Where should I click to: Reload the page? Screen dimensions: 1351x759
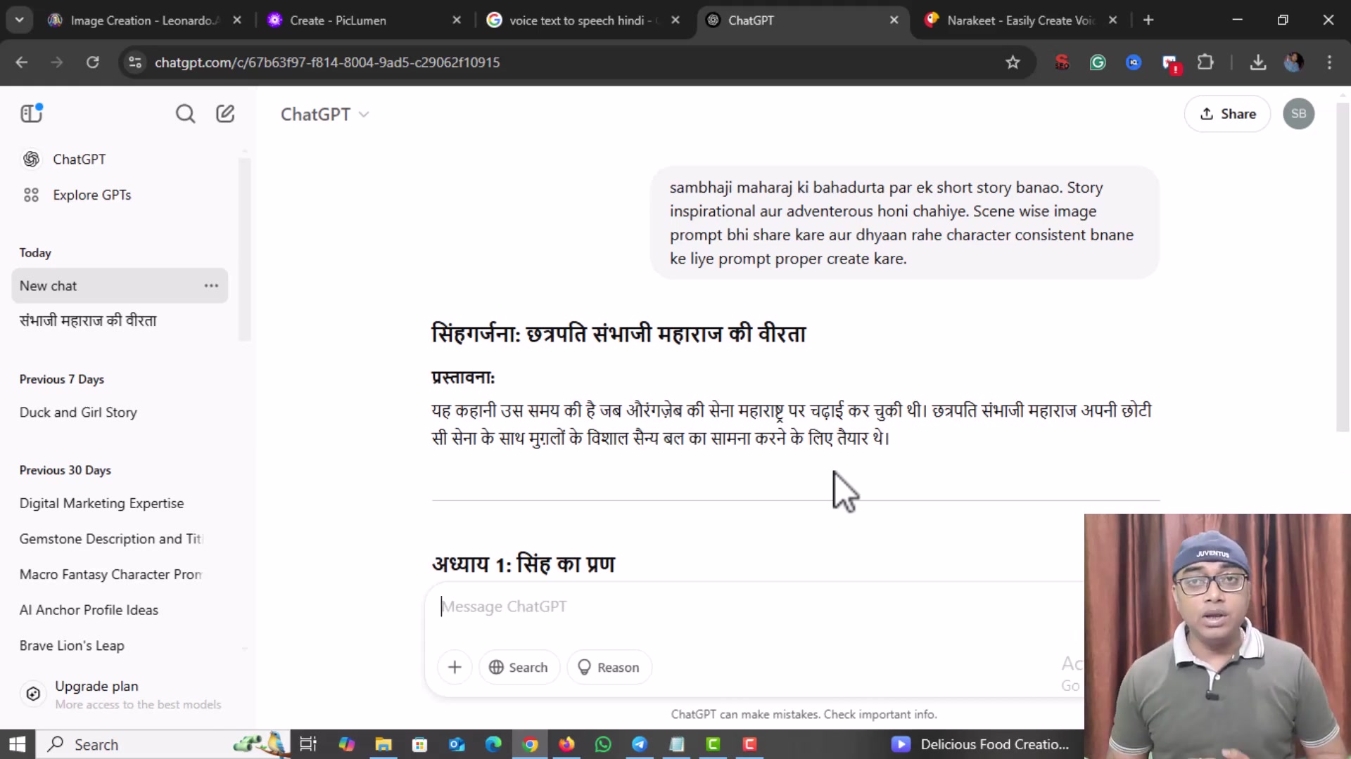tap(92, 63)
